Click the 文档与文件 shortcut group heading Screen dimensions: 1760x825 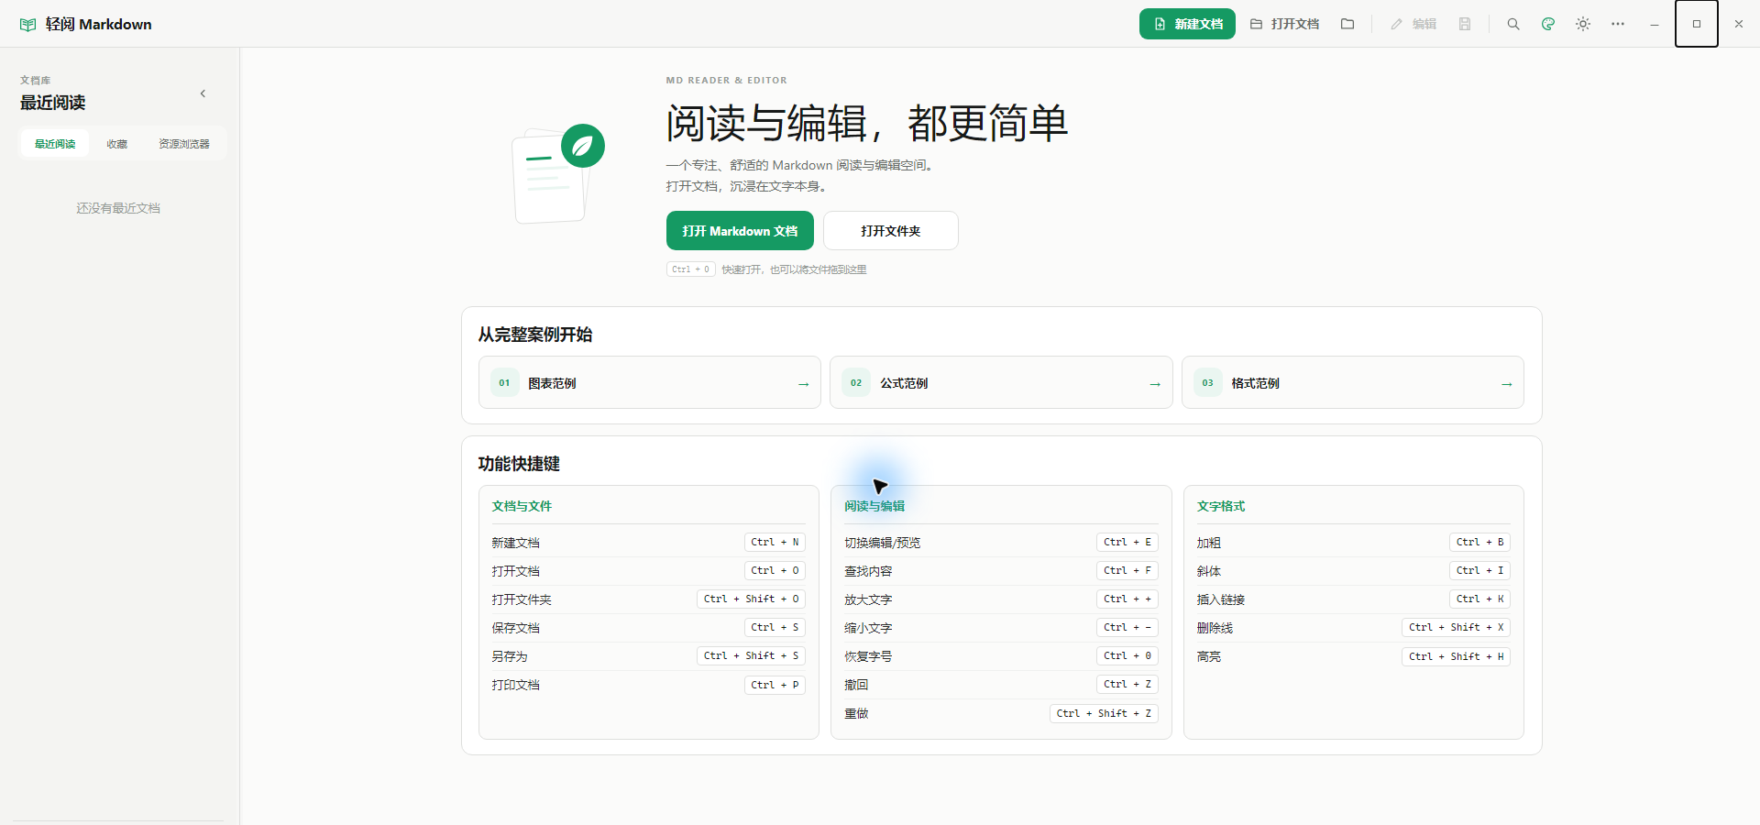[522, 506]
